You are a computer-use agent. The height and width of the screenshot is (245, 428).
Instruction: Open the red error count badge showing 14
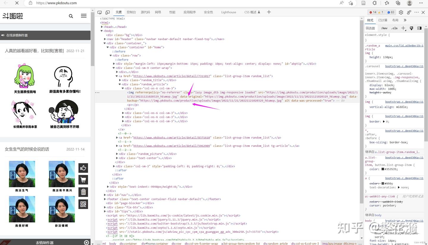[373, 12]
